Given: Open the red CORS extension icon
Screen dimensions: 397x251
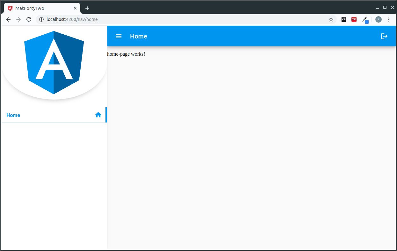Looking at the screenshot, I should tap(354, 19).
